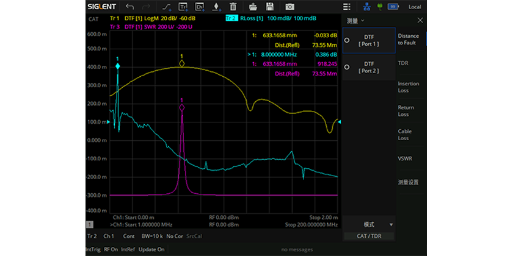This screenshot has height=256, width=513.
Task: Select the highlighted Tr 2 trace label
Action: (231, 19)
